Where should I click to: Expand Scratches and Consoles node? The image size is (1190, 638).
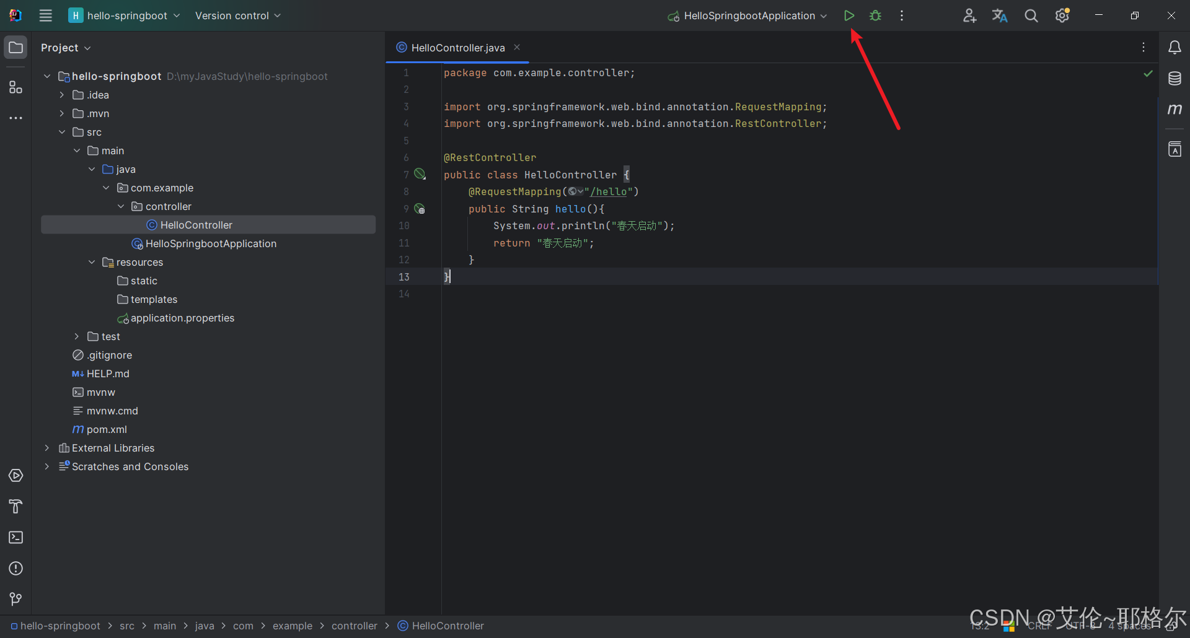click(47, 466)
